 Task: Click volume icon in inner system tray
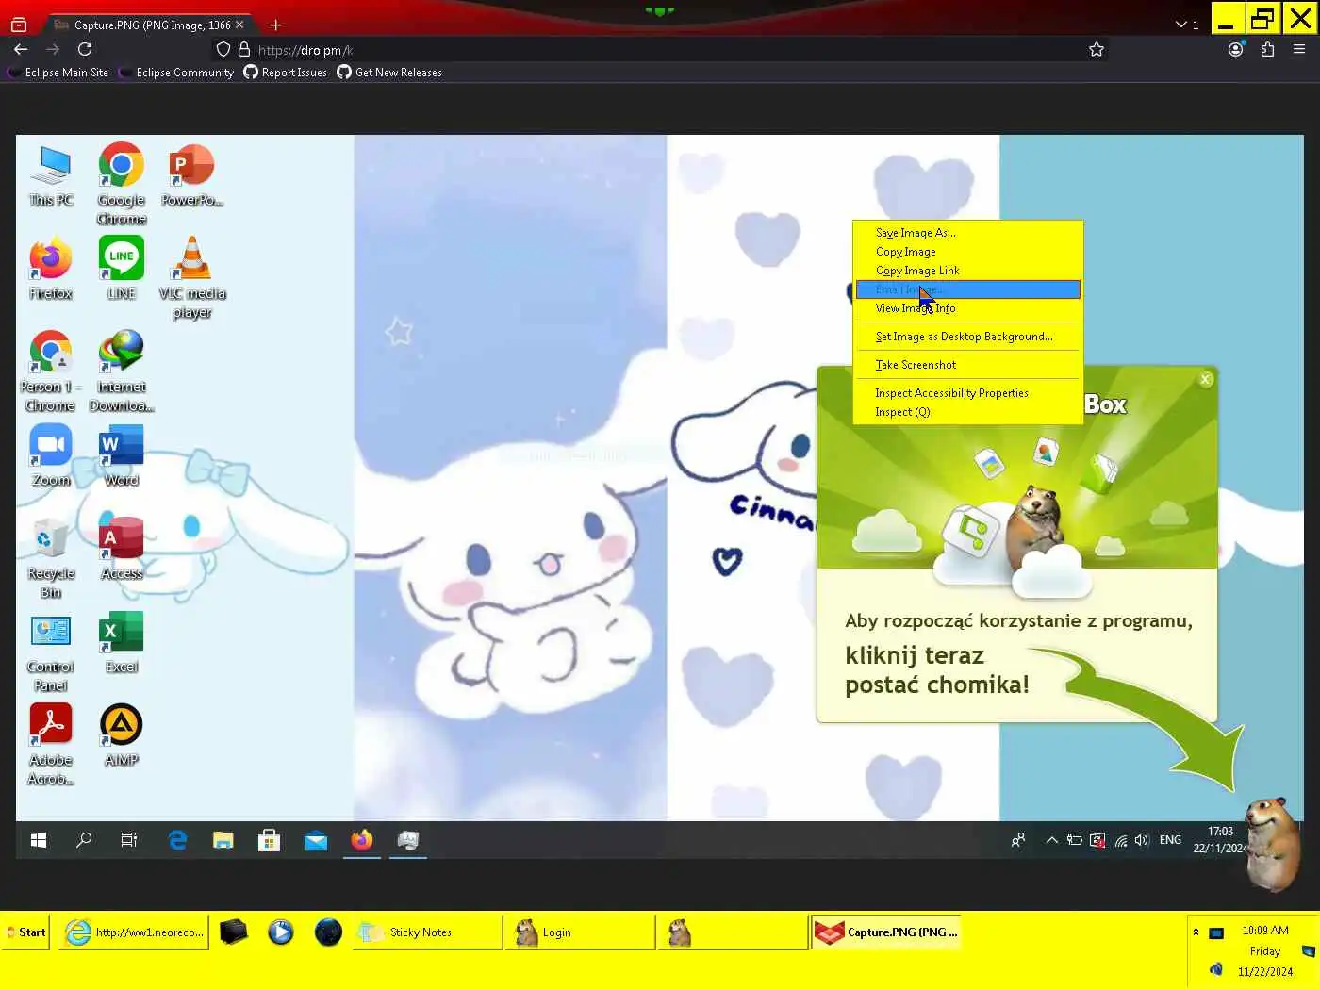click(x=1142, y=840)
